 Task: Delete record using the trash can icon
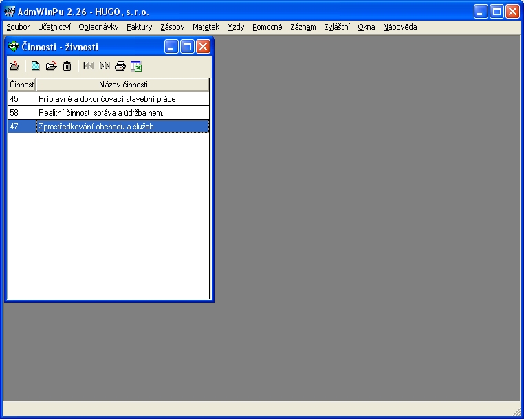67,66
